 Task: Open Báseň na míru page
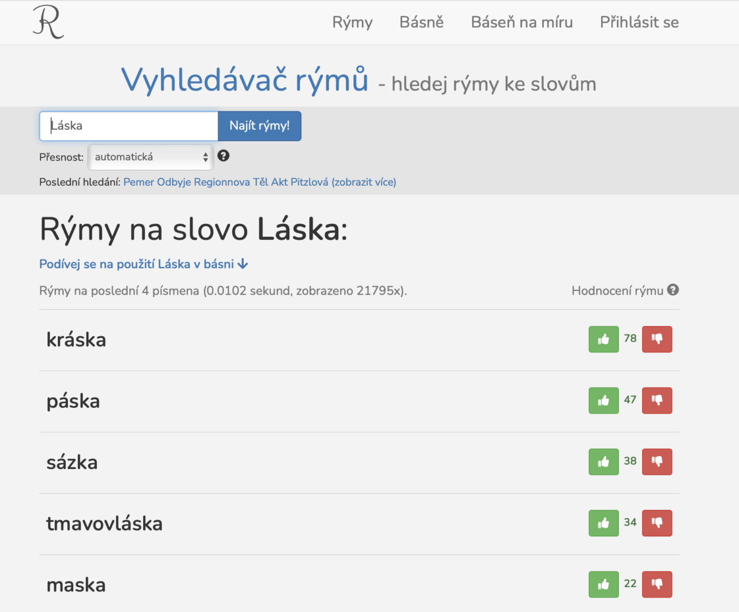[x=521, y=22]
